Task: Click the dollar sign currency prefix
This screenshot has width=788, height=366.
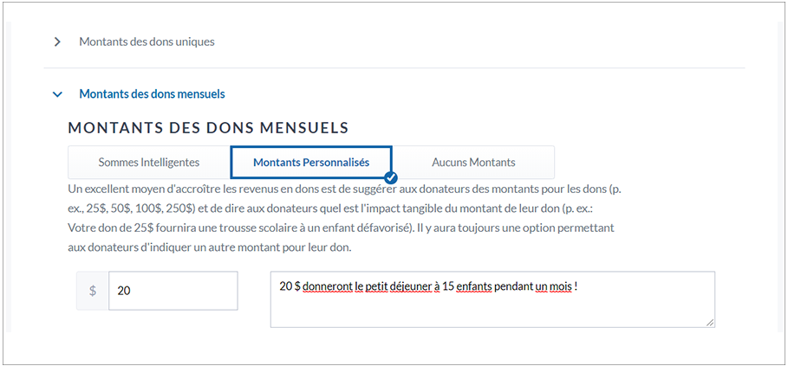Action: click(x=93, y=291)
